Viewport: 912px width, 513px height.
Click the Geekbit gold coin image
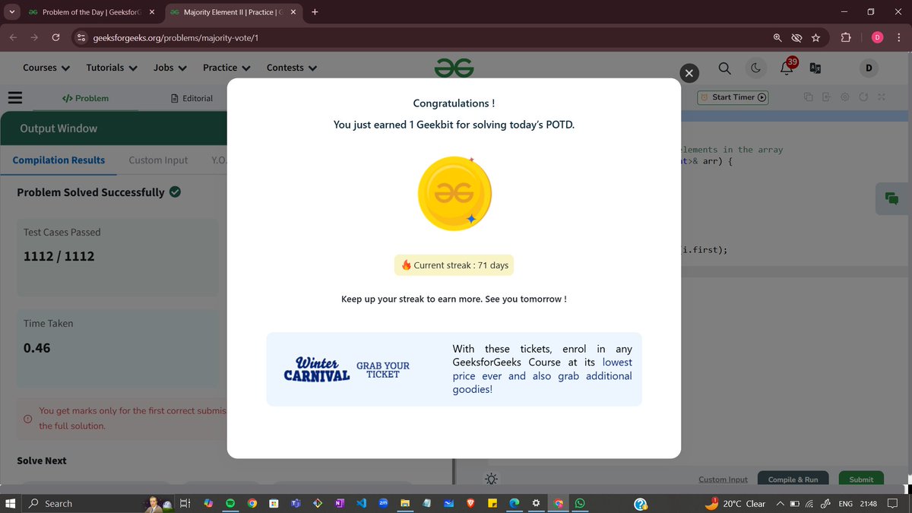[x=454, y=194]
